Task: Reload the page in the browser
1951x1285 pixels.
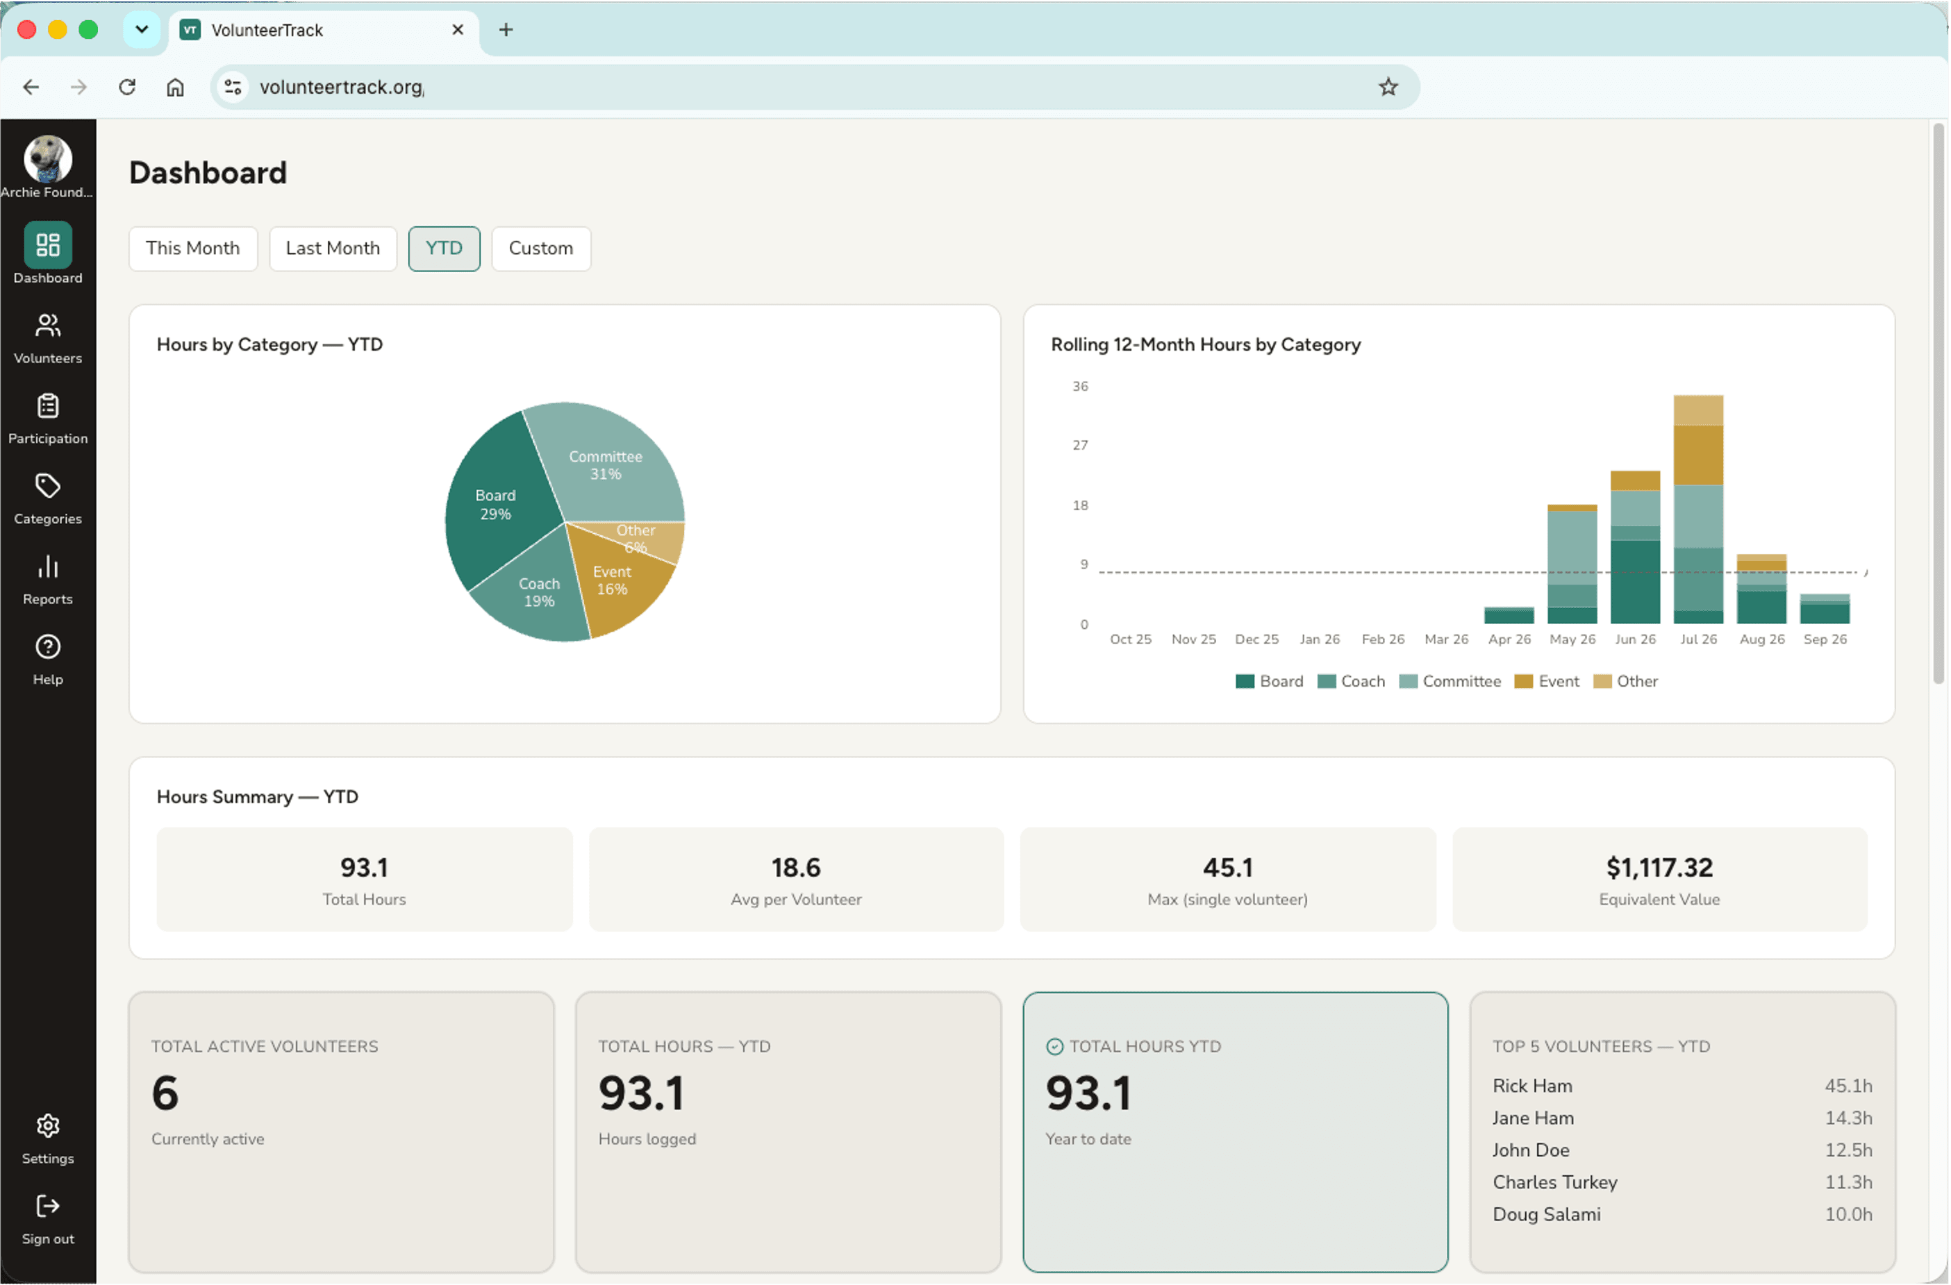Action: (127, 87)
